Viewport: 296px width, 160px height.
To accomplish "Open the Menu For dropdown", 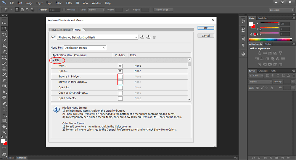I will tap(85, 48).
